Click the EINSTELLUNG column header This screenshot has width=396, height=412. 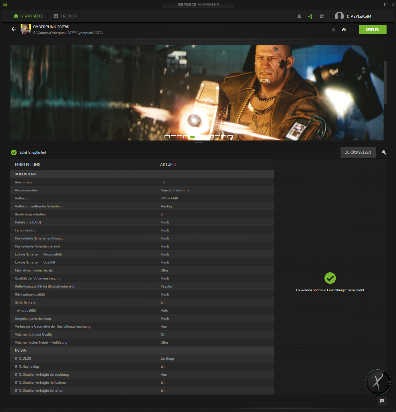tap(28, 165)
